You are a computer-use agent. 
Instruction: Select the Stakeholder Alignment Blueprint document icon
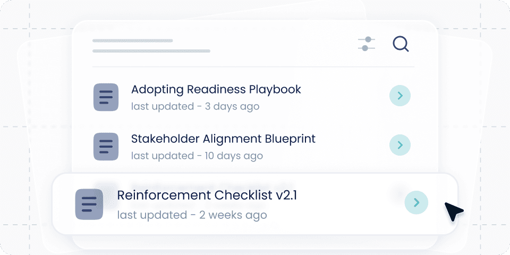pyautogui.click(x=106, y=147)
